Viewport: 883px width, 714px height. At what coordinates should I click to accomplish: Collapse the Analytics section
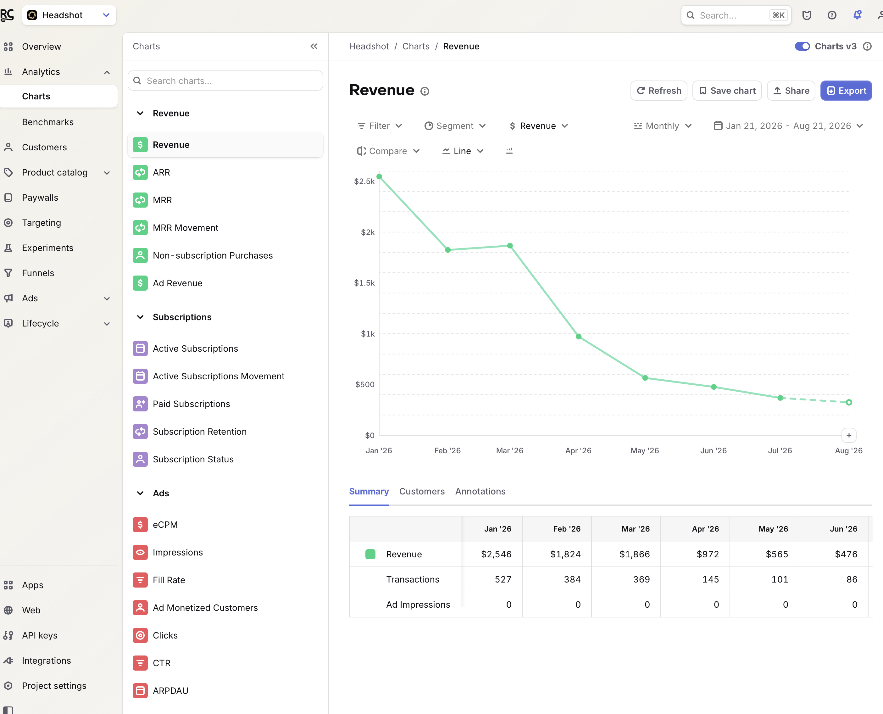[x=107, y=72]
